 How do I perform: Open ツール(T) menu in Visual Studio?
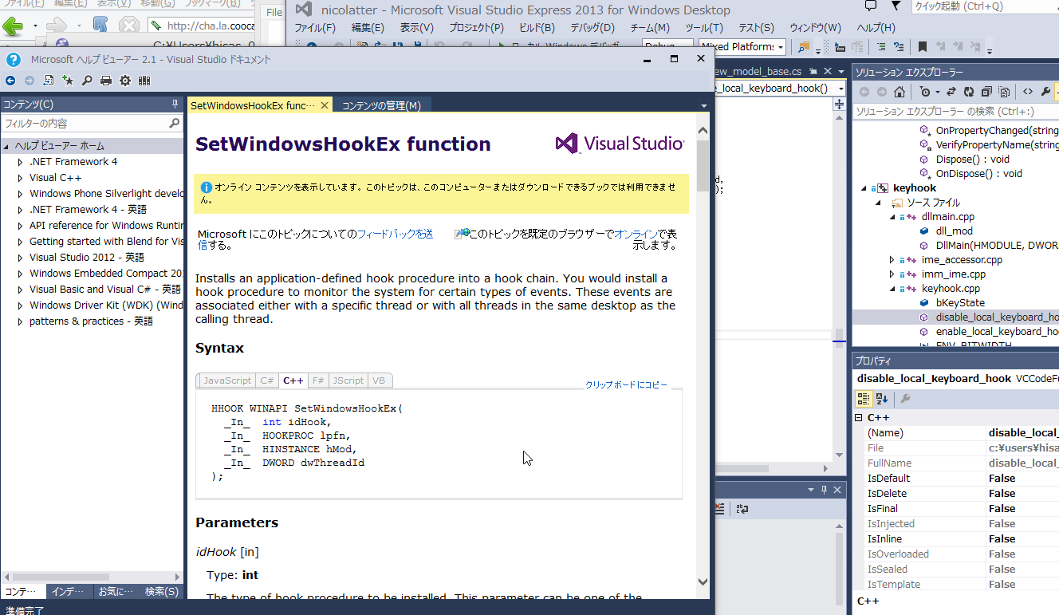pos(704,28)
